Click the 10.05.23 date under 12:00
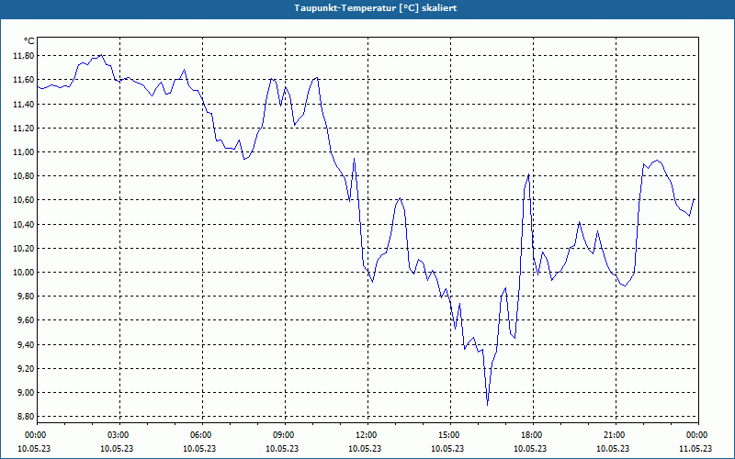 [x=365, y=448]
